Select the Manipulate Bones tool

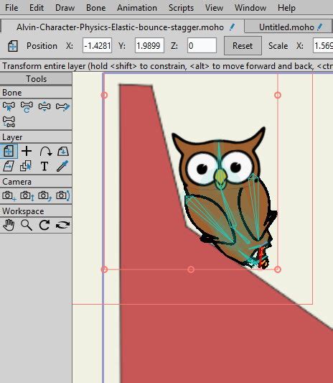click(27, 106)
